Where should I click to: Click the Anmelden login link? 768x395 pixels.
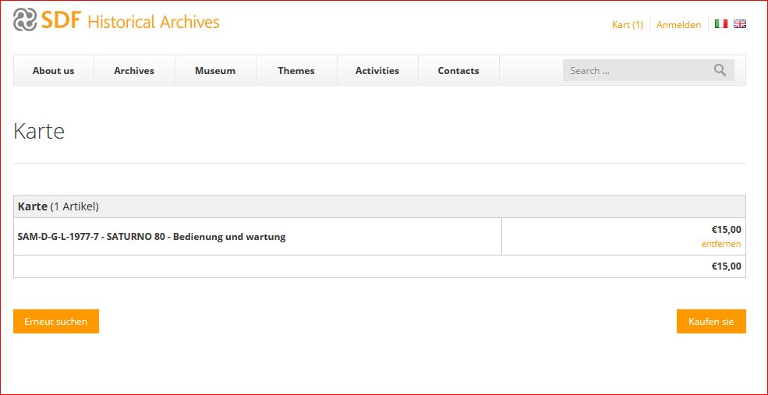[678, 25]
